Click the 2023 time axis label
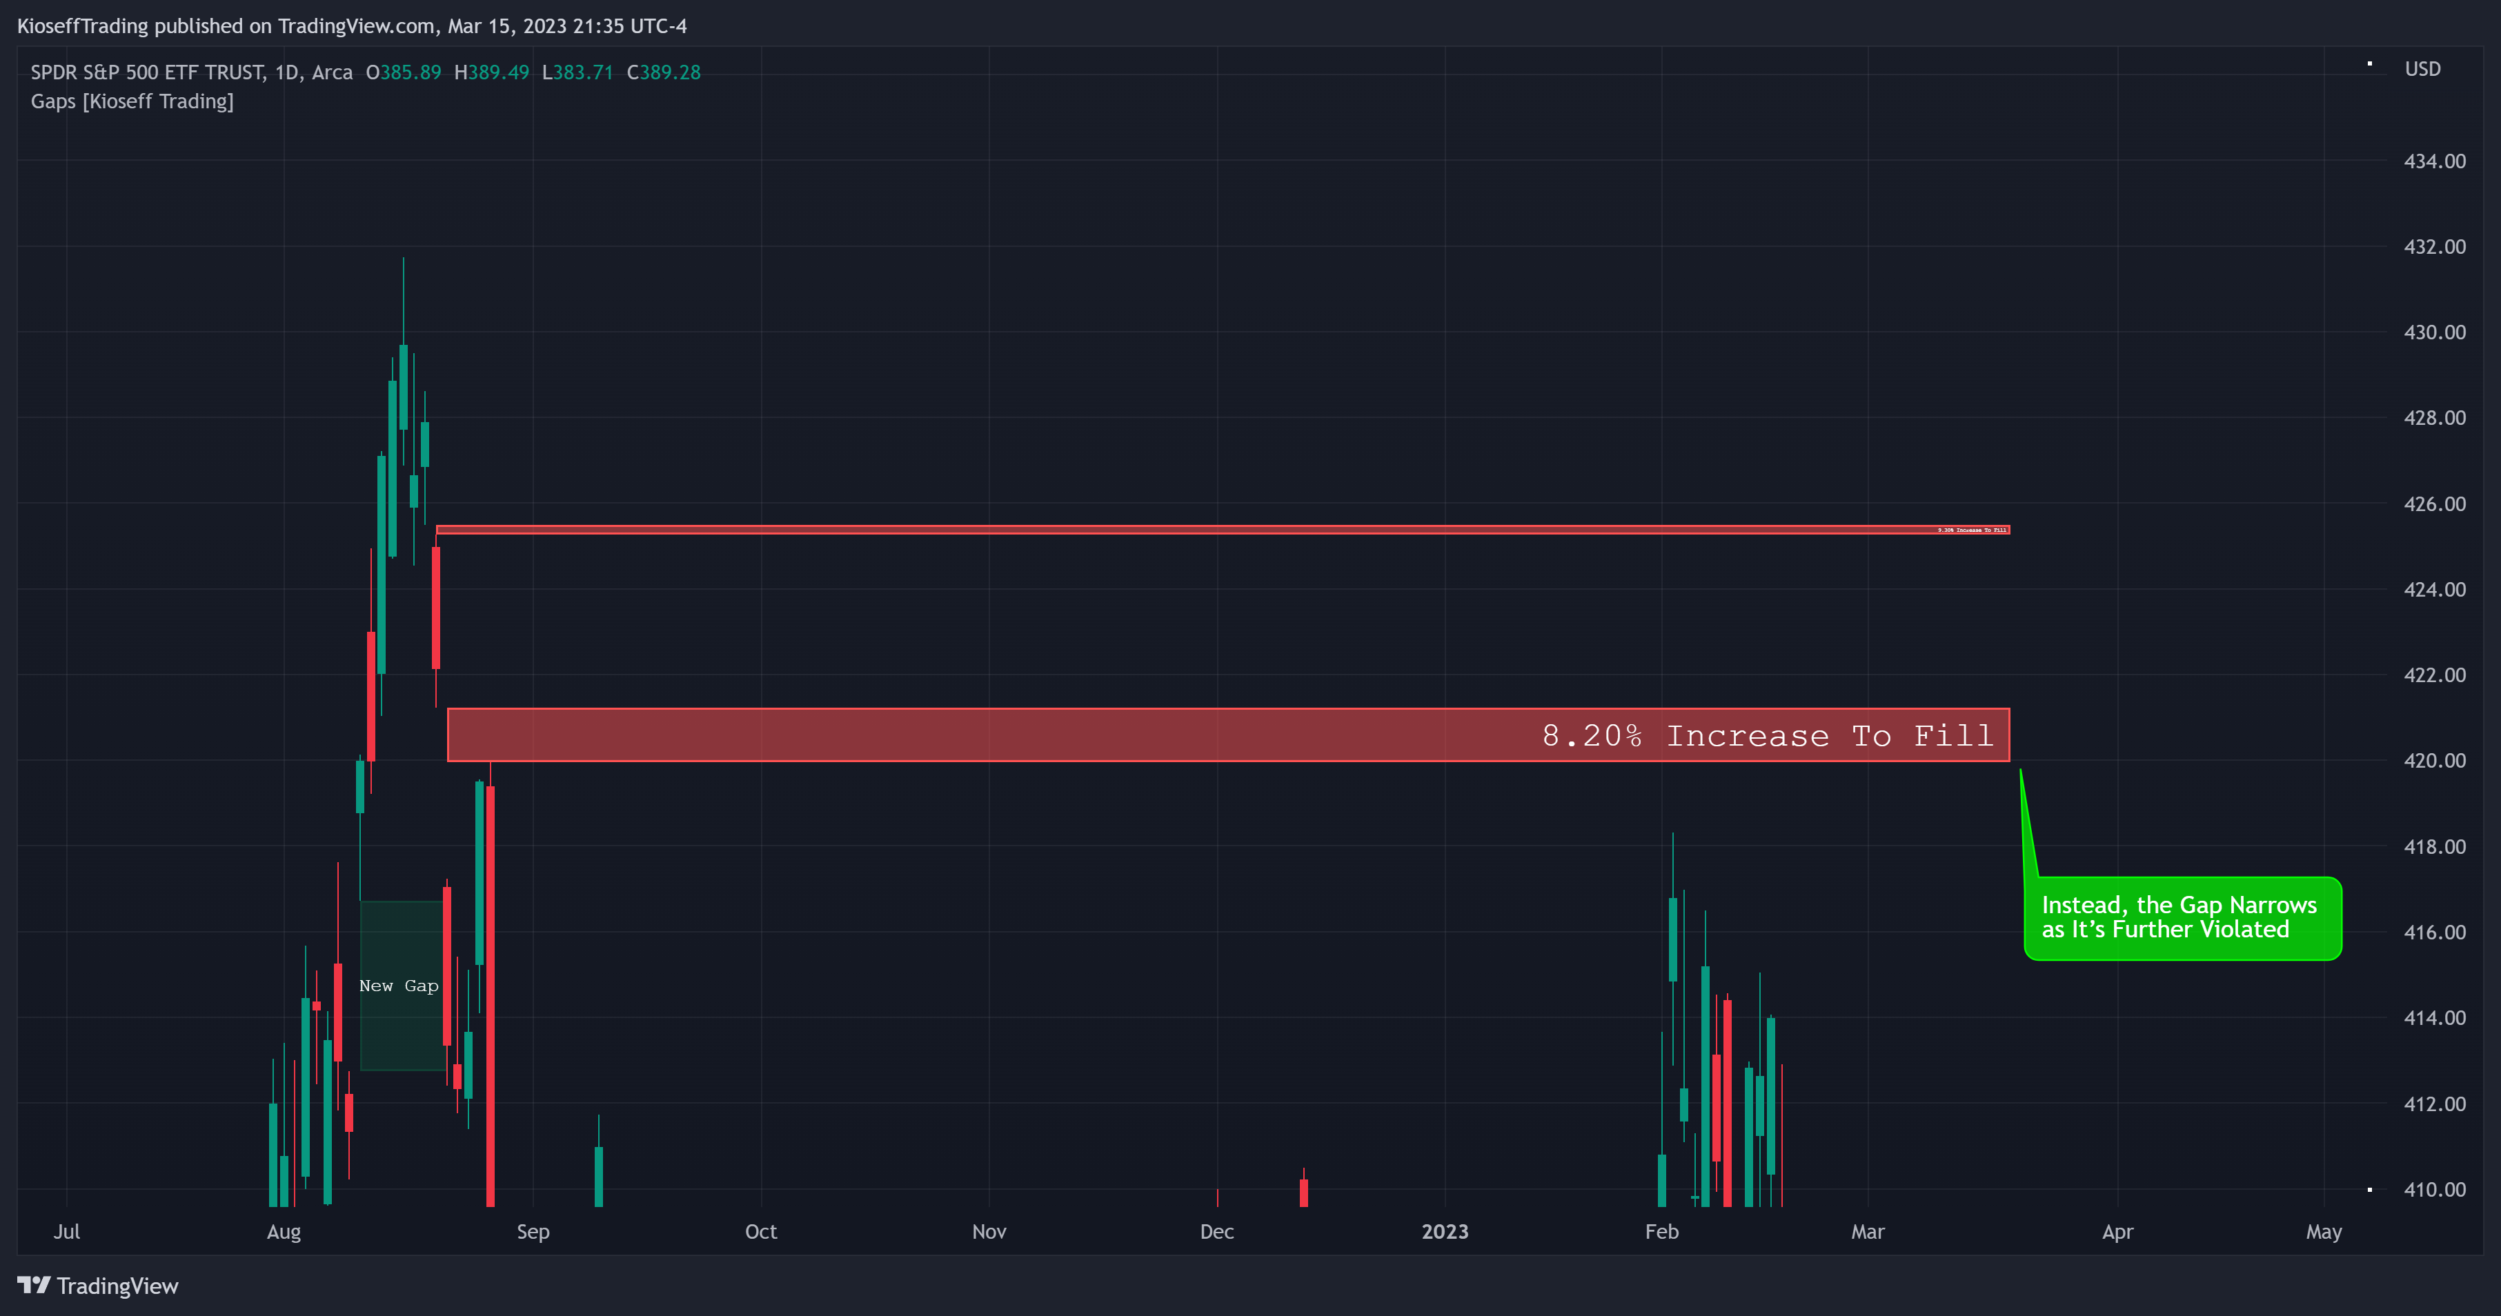Image resolution: width=2501 pixels, height=1316 pixels. [1445, 1232]
